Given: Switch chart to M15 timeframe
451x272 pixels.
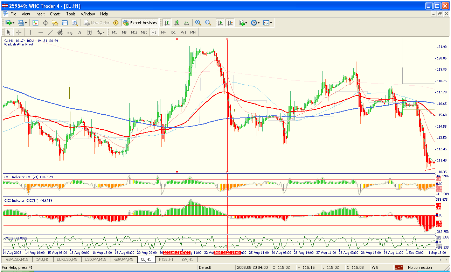Looking at the screenshot, I should click(x=134, y=32).
